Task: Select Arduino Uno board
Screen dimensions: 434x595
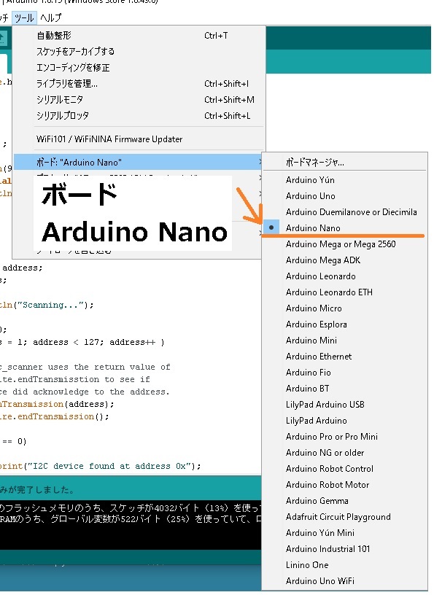Action: (x=345, y=196)
